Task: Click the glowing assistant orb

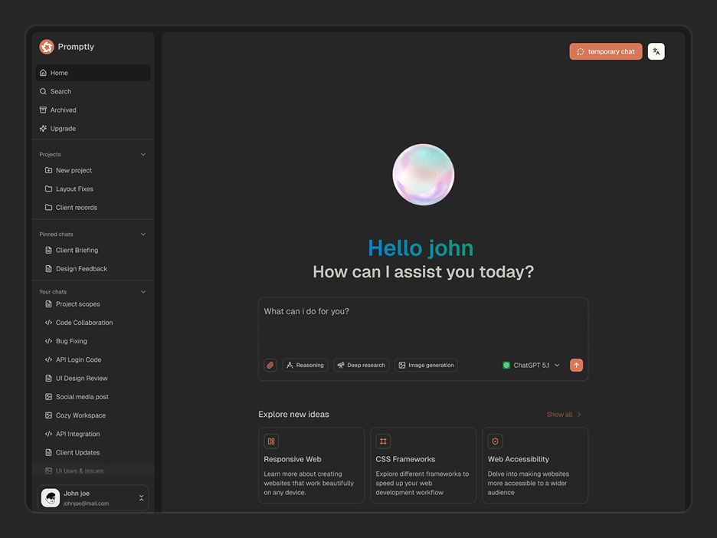Action: coord(424,175)
